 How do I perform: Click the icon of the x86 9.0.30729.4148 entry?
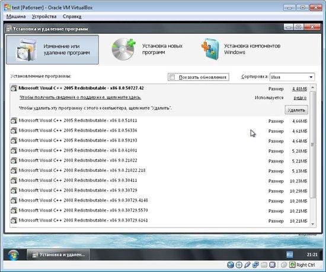14,200
